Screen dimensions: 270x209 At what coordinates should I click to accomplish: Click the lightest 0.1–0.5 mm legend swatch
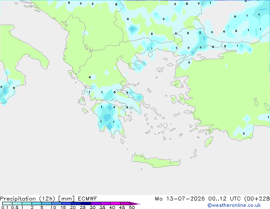click(x=7, y=203)
